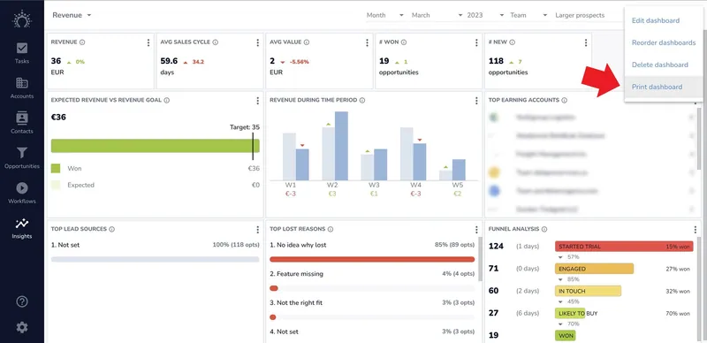Viewport: 707px width, 343px height.
Task: Show info for Revenue During Time Period
Action: tap(362, 100)
